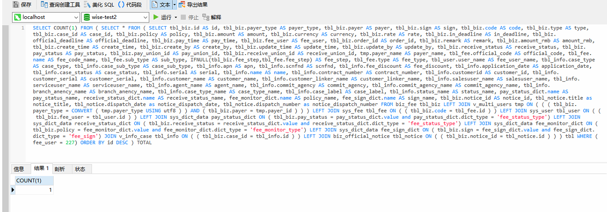Screen dimensions: 607x212
Task: Click the 保存 (Save) toolbar button
Action: coord(22,5)
